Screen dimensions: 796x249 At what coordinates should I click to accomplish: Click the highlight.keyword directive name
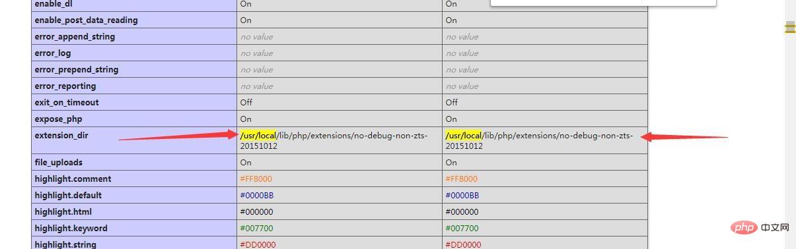(x=71, y=229)
